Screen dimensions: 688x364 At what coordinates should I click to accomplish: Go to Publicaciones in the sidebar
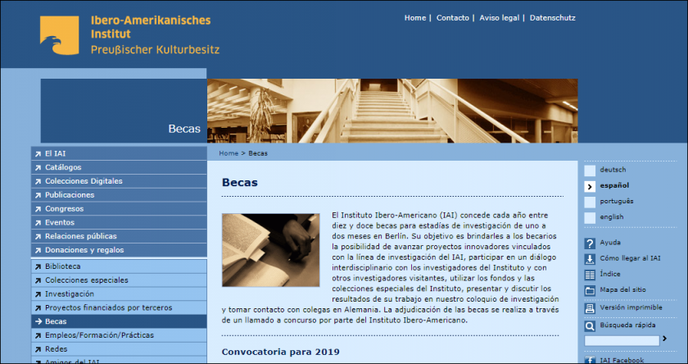pos(119,195)
